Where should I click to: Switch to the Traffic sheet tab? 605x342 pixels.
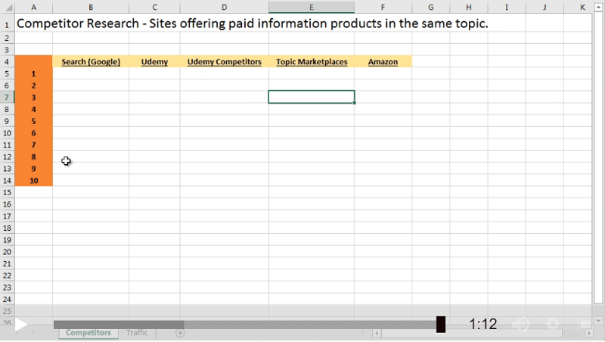pos(137,333)
